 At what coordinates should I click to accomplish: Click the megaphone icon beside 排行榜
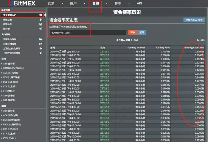tap(41, 29)
